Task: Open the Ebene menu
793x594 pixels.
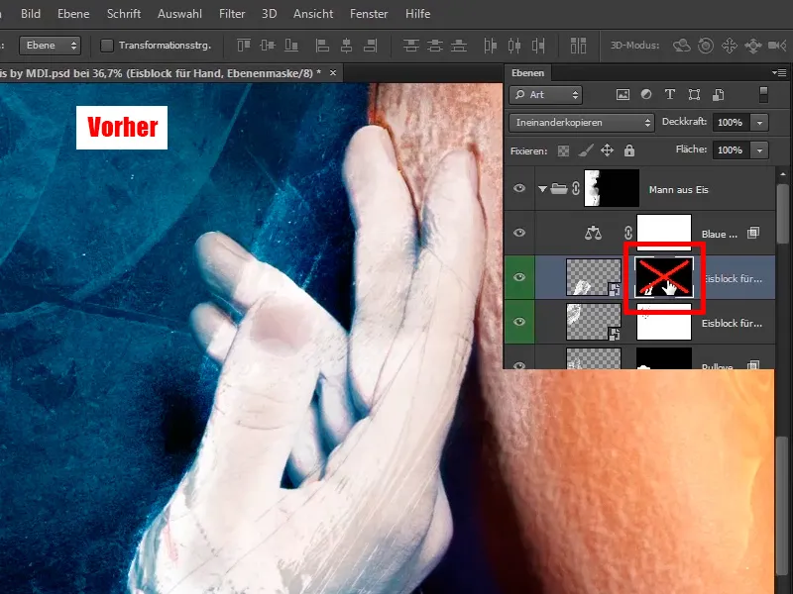Action: 73,14
